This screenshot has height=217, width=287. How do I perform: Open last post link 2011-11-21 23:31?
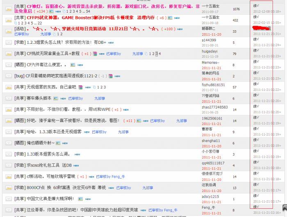coord(267,34)
